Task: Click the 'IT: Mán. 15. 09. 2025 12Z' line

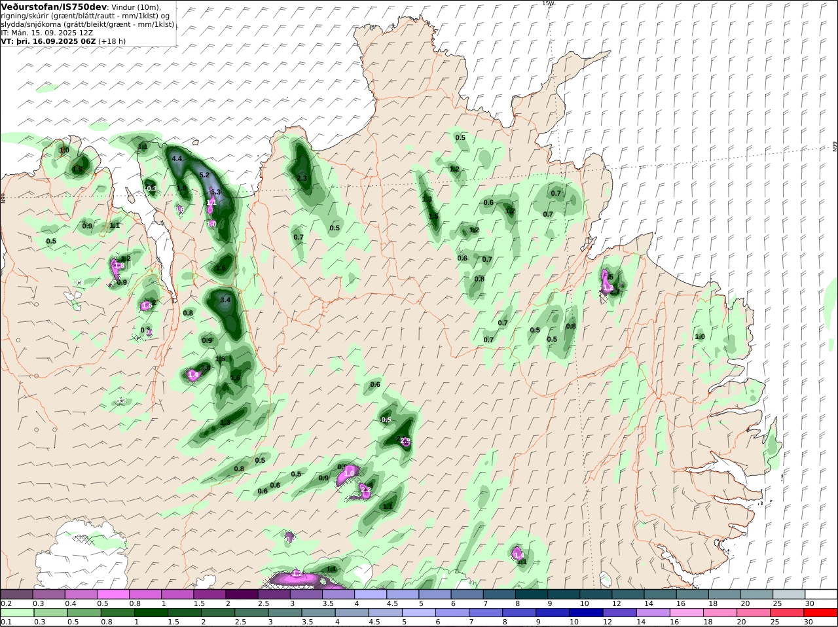Action: pyautogui.click(x=46, y=32)
